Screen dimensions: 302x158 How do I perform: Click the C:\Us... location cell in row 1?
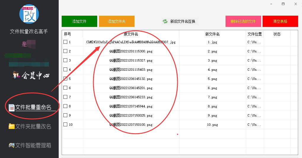(x=254, y=42)
